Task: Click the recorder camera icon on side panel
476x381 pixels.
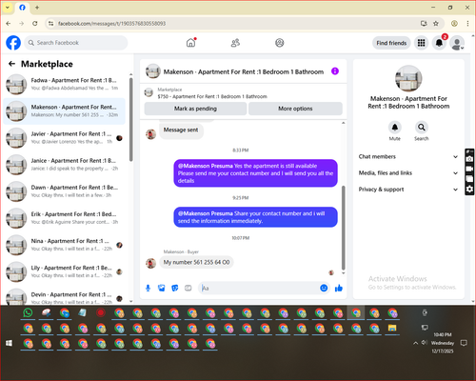Action: (469, 159)
